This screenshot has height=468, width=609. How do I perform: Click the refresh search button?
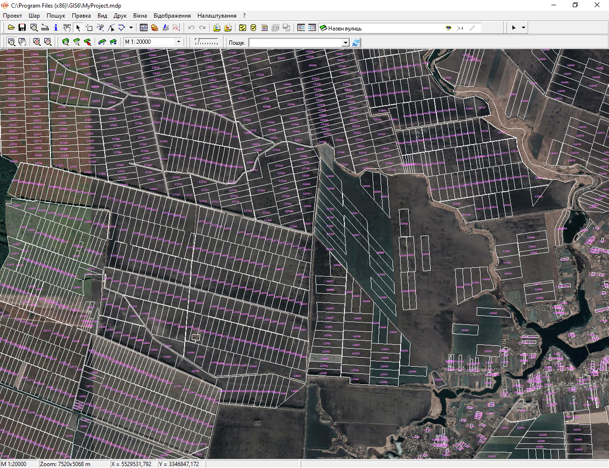coord(356,42)
